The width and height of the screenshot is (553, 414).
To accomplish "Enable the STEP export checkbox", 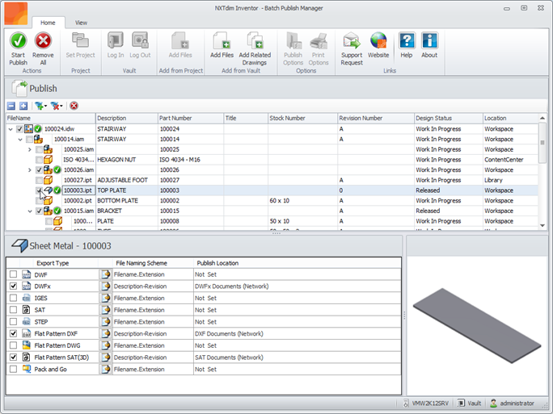I will 14,322.
